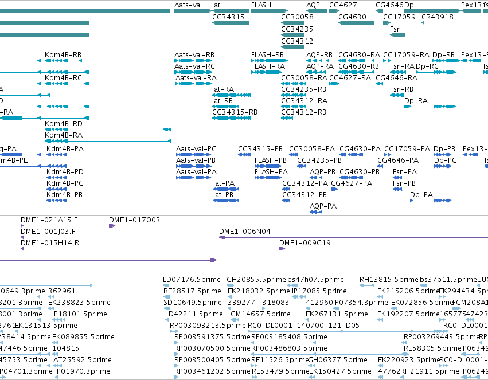The width and height of the screenshot is (488, 380).
Task: Select the Fsn-PA protein label
Action: [405, 171]
